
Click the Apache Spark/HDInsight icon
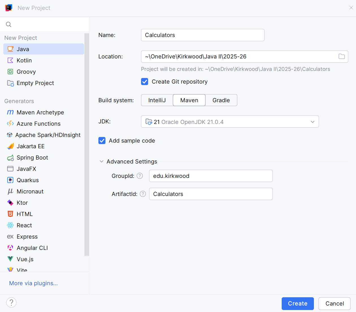(10, 135)
